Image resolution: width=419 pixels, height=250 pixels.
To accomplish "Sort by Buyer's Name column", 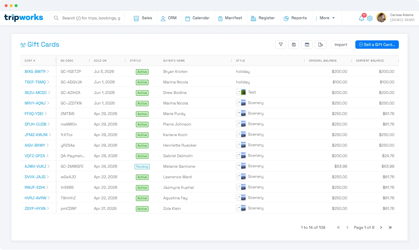I will click(174, 61).
